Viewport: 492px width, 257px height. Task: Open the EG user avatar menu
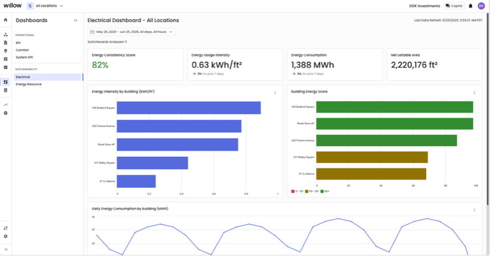(481, 6)
